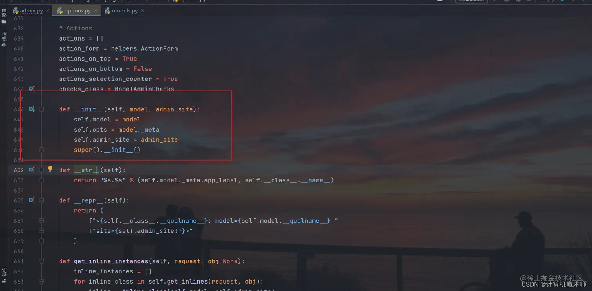Click the '__repr__' method name on line 655
592x291 pixels.
pyautogui.click(x=88, y=201)
